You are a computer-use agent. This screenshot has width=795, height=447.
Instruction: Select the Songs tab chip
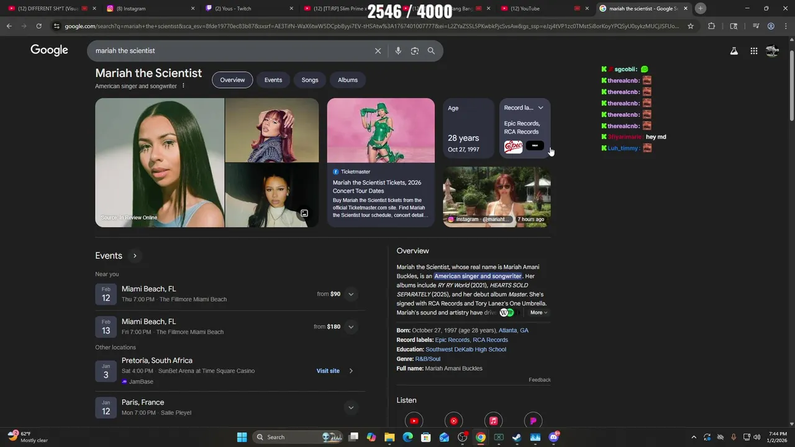tap(310, 80)
